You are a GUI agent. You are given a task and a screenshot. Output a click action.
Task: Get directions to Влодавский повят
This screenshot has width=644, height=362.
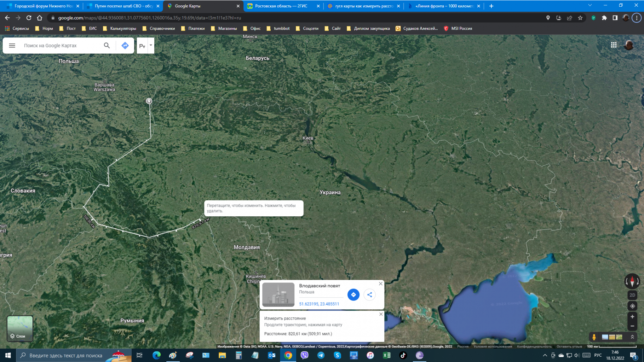353,294
